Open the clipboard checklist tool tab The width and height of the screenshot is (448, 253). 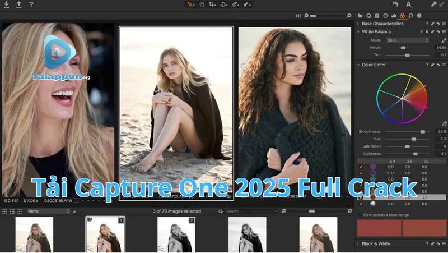(x=377, y=16)
